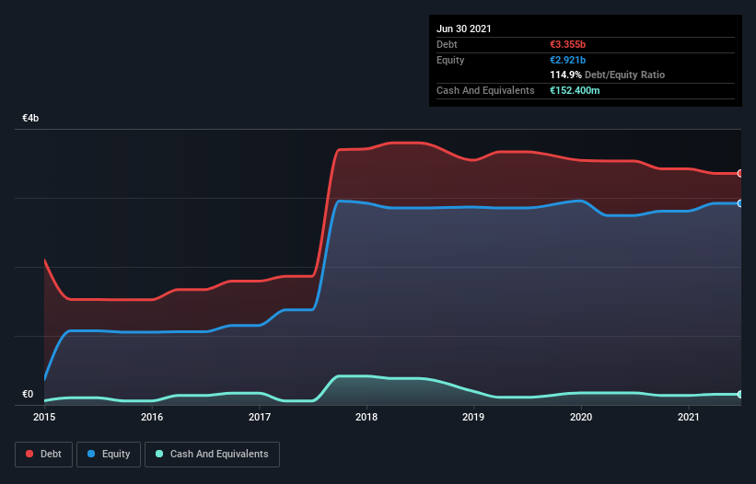The image size is (756, 484).
Task: Click the Jun 30 2021 tooltip date
Action: pyautogui.click(x=464, y=29)
